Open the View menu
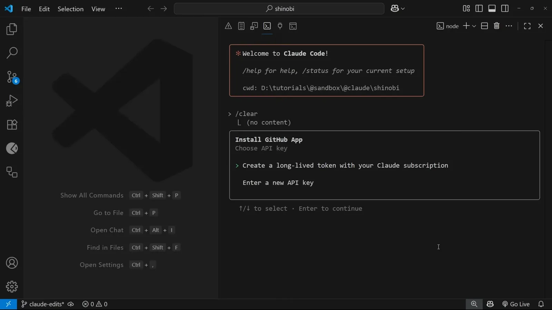This screenshot has width=552, height=310. pyautogui.click(x=98, y=9)
